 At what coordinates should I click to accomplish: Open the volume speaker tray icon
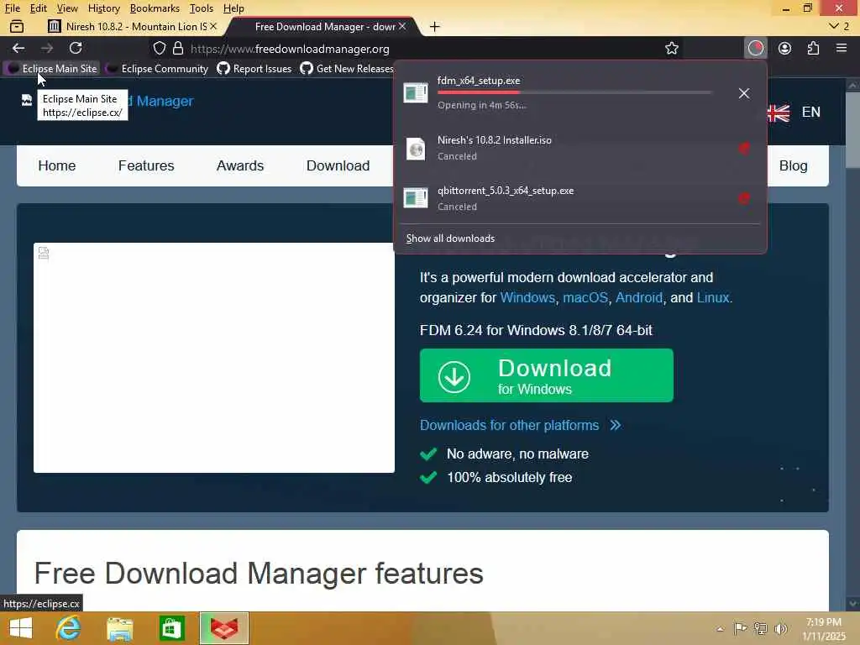point(780,628)
